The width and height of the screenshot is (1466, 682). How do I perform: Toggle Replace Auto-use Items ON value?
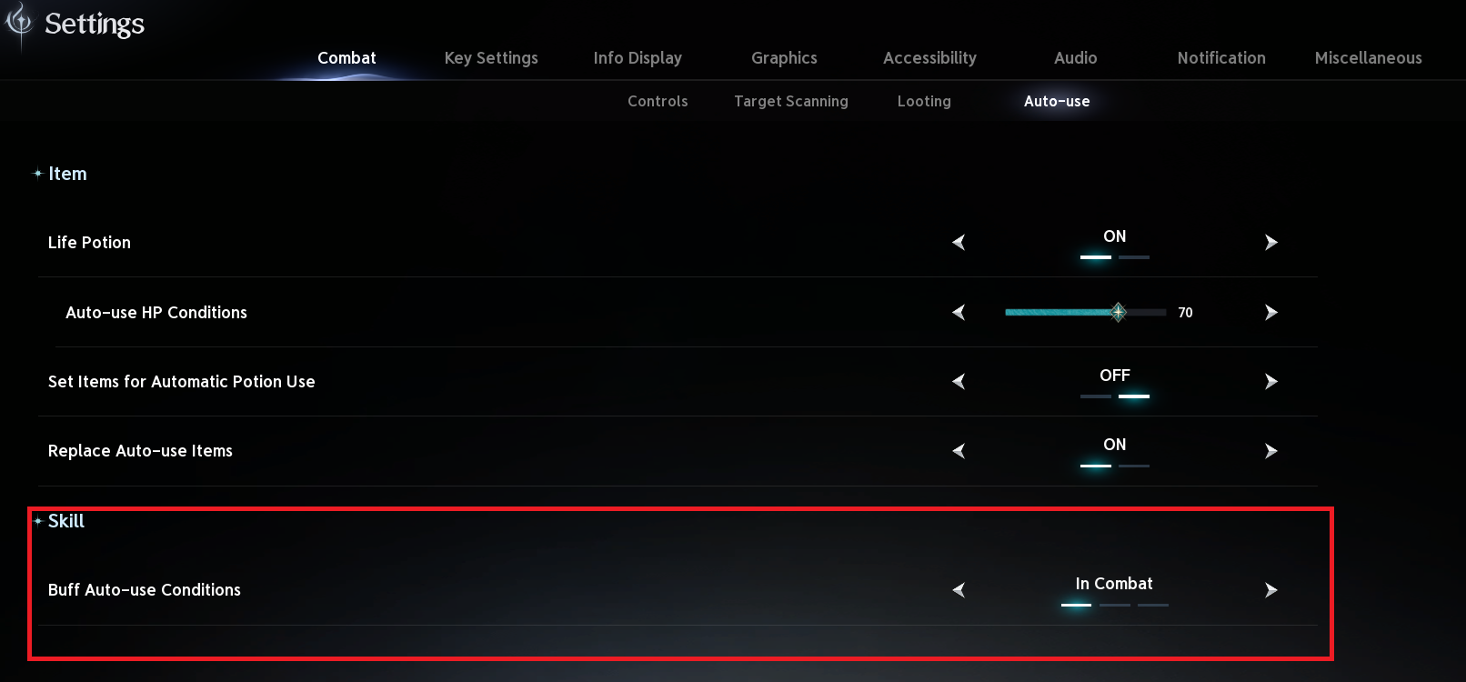click(1115, 445)
